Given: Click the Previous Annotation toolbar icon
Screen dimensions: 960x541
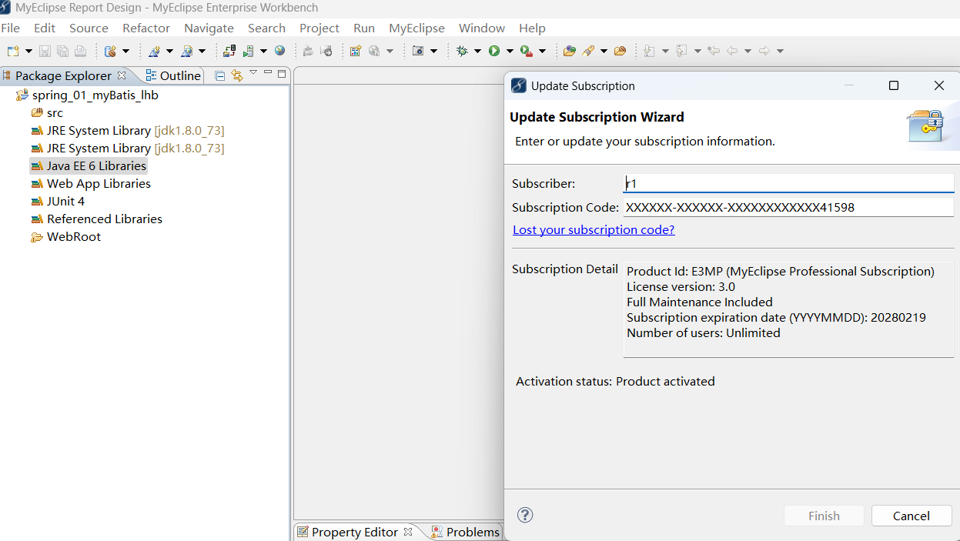Looking at the screenshot, I should coord(681,51).
